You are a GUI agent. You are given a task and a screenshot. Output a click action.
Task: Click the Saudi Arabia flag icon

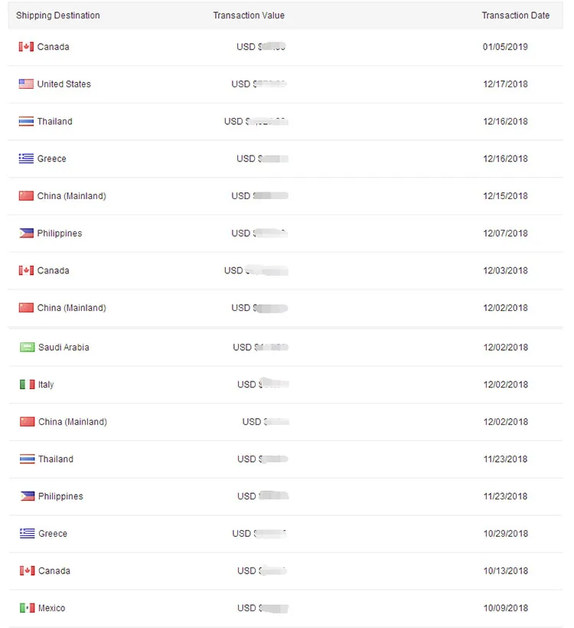click(27, 348)
